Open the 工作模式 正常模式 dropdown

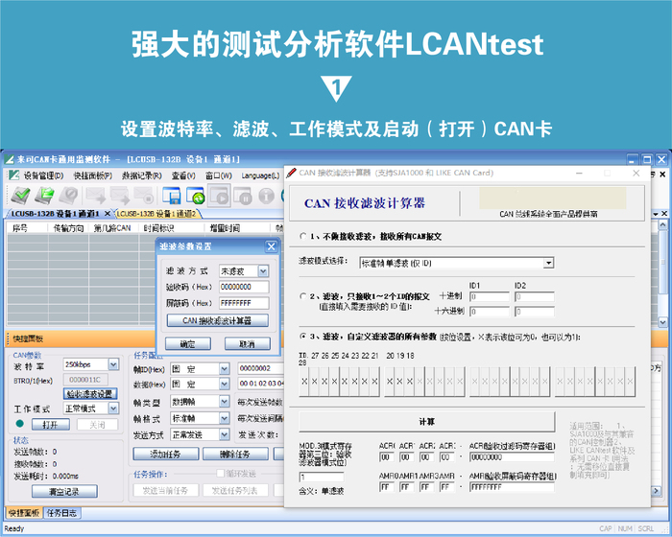tap(113, 409)
